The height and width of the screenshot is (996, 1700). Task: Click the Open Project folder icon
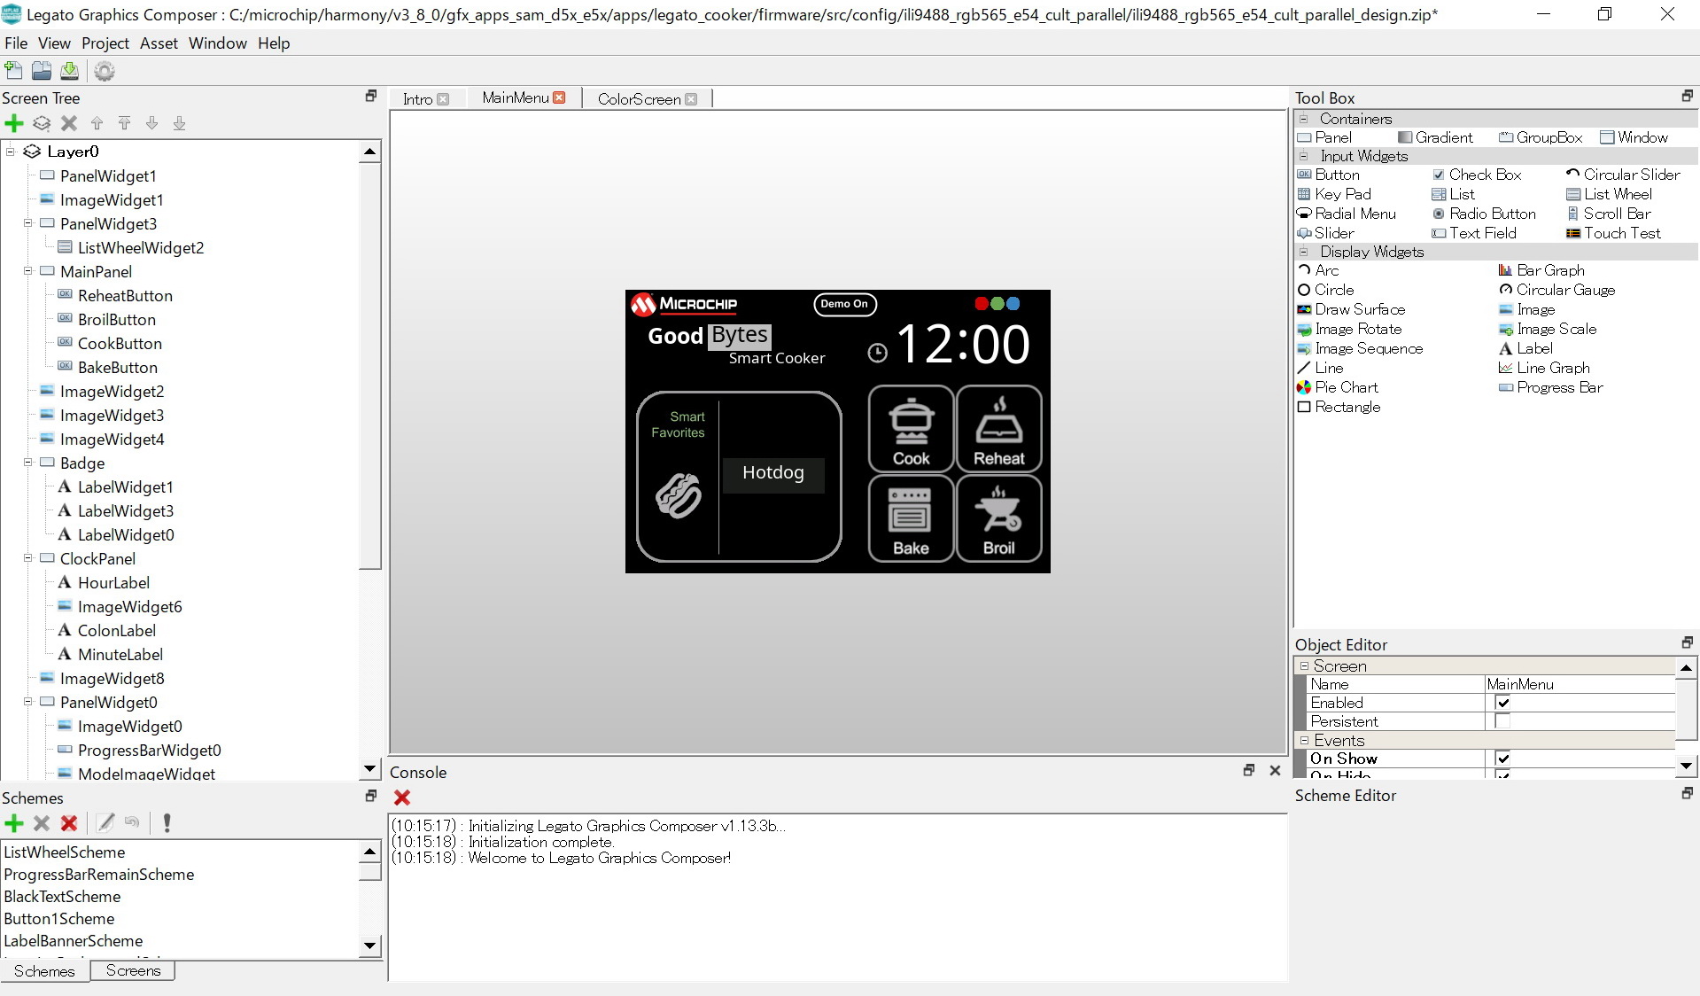[x=42, y=71]
